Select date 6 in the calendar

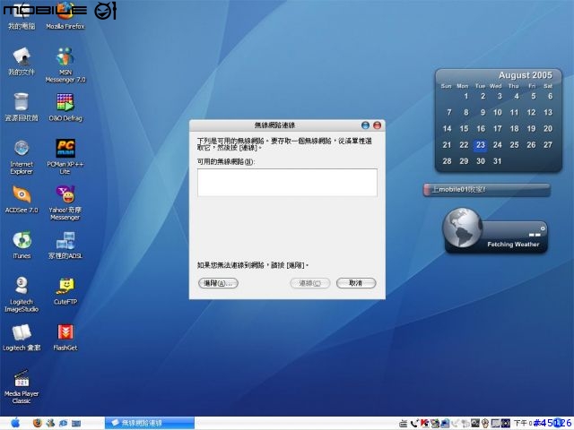tap(550, 97)
